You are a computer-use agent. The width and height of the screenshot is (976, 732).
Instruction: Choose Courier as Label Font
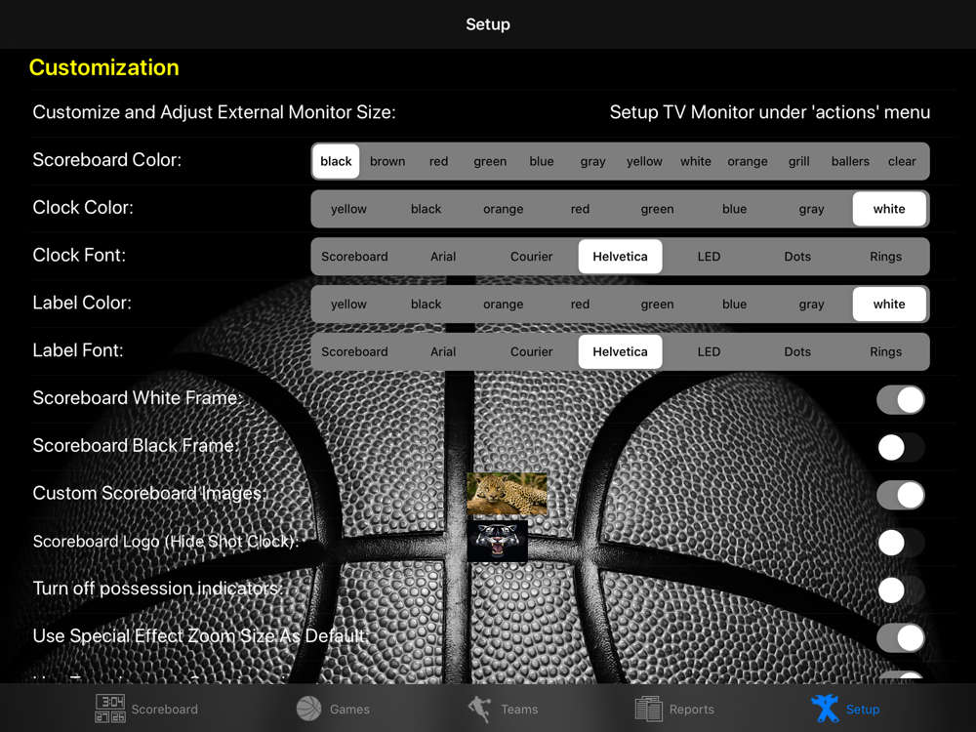click(x=532, y=351)
